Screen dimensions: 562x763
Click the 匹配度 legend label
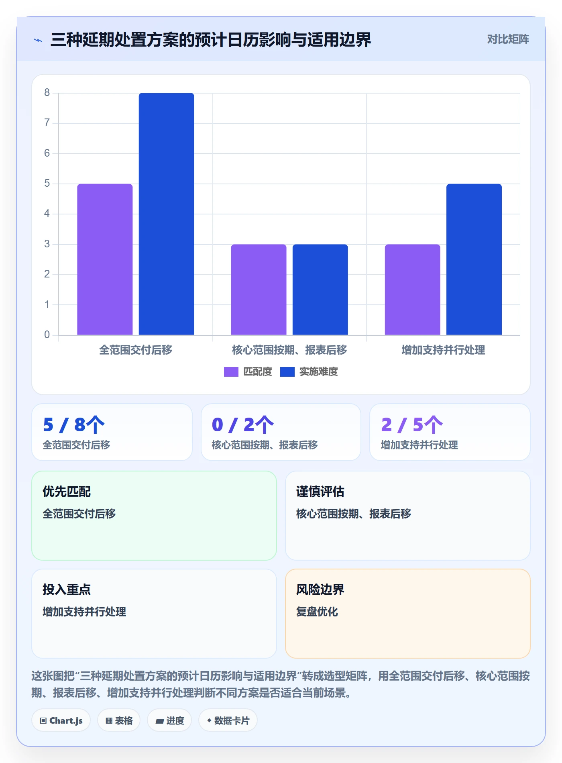tap(258, 372)
